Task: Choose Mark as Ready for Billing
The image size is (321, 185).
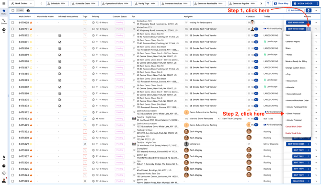Action: [296, 61]
